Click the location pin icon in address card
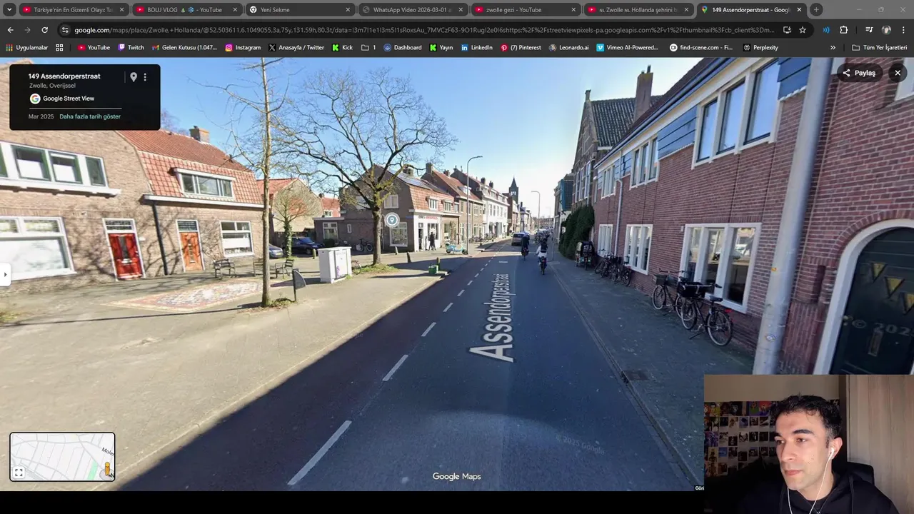914x514 pixels. coord(133,77)
